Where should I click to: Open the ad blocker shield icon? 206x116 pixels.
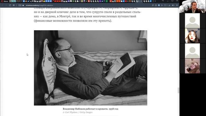click(x=159, y=5)
